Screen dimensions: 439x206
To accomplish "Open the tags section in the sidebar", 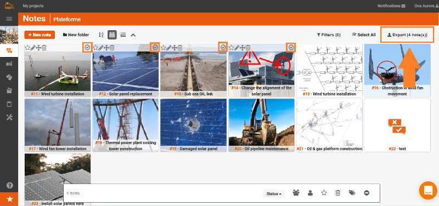I will coord(9,78).
